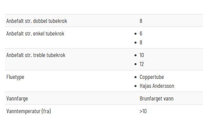Click the 'Anbefalt str. enkel tubekrok' label
The image size is (203, 136).
[x=35, y=33]
